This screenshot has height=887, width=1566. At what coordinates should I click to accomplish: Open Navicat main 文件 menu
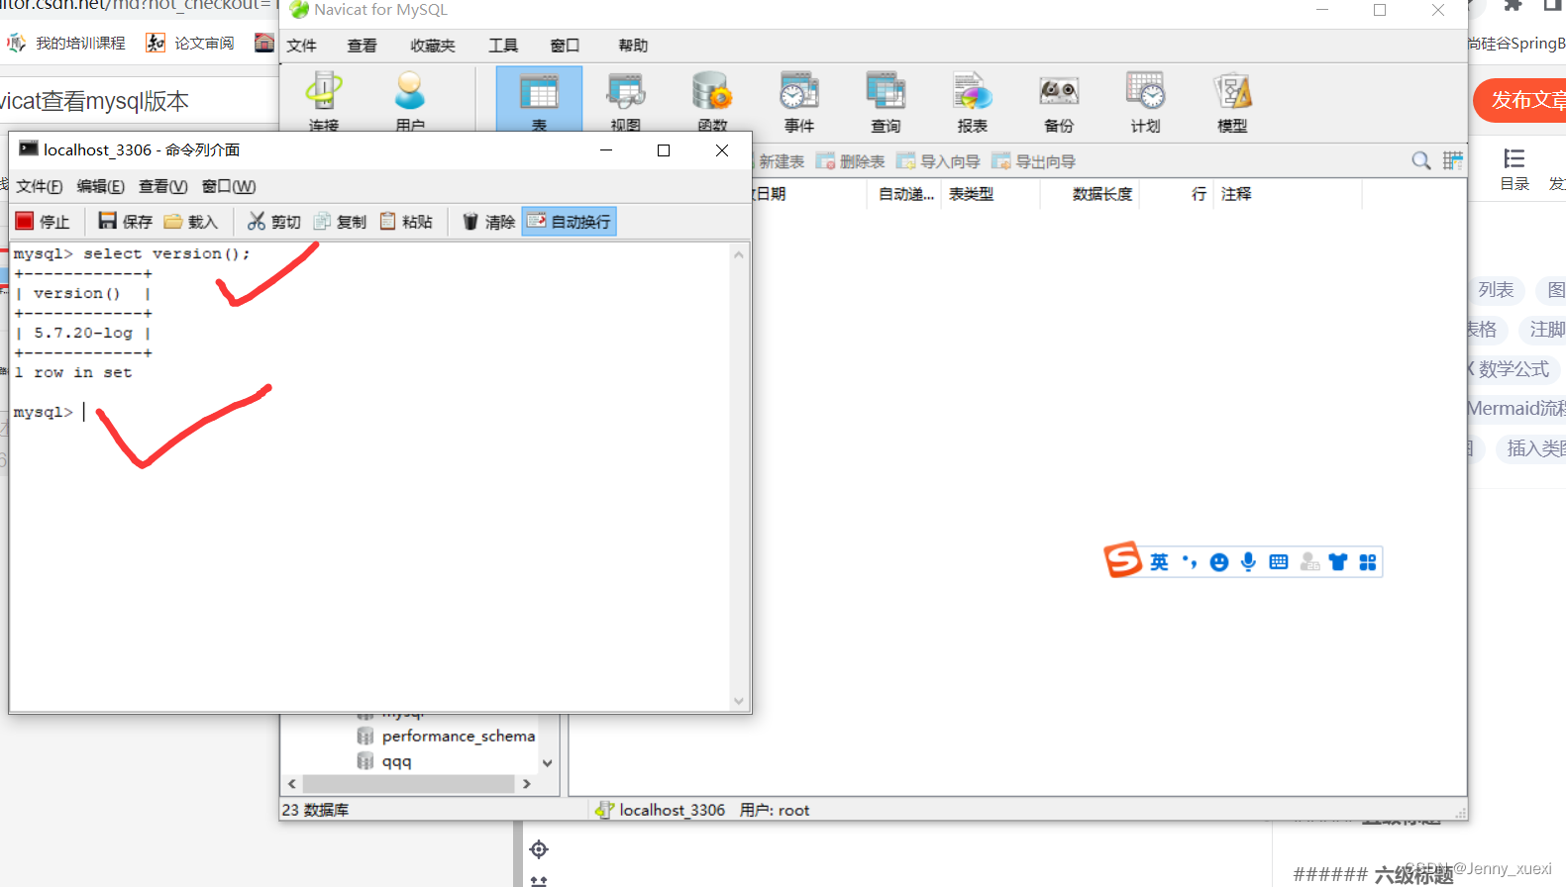(301, 46)
